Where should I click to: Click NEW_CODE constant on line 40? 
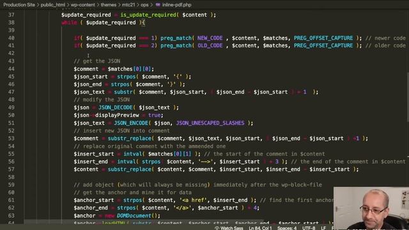(210, 38)
